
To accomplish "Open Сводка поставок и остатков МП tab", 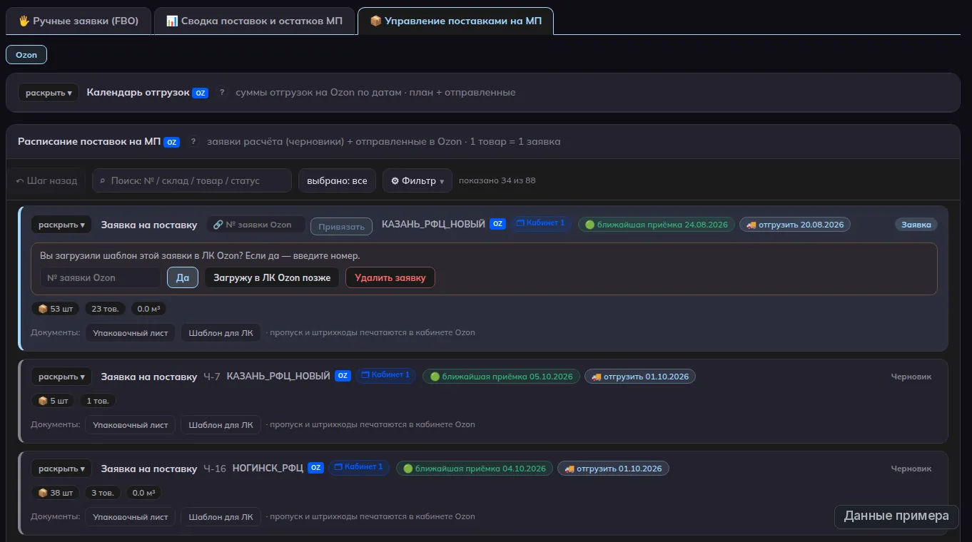I will tap(254, 21).
